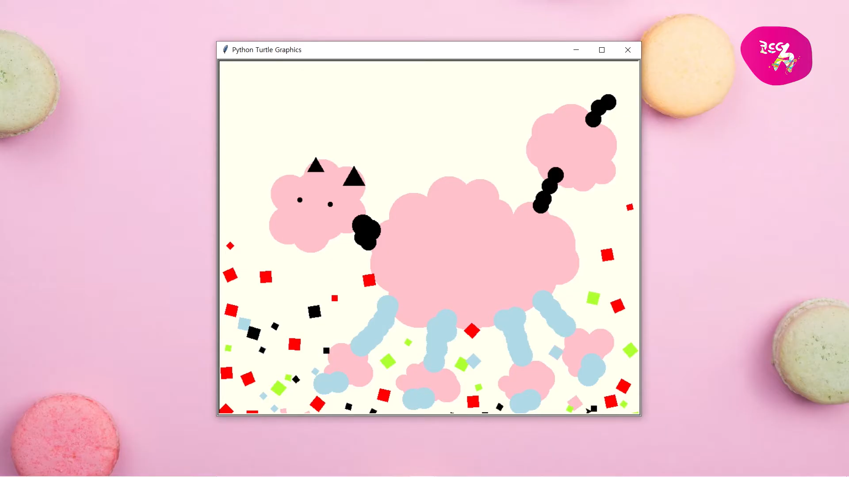Click the animal's left eye dot
Screen dimensions: 849x477
[300, 200]
